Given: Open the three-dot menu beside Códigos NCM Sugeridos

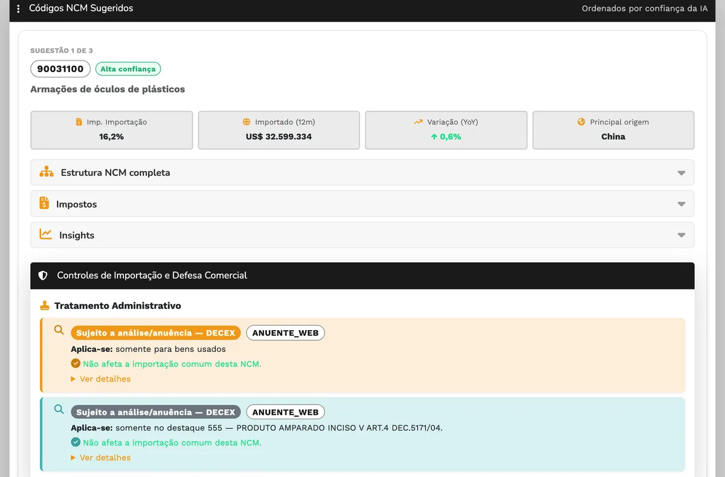Looking at the screenshot, I should (18, 8).
